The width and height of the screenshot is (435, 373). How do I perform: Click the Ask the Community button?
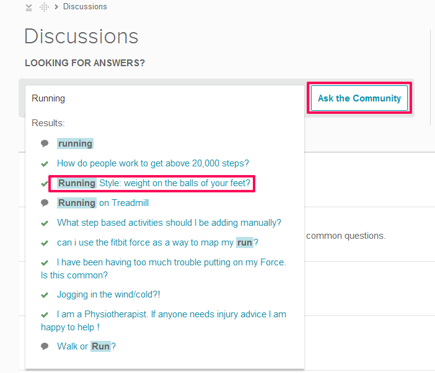point(359,98)
